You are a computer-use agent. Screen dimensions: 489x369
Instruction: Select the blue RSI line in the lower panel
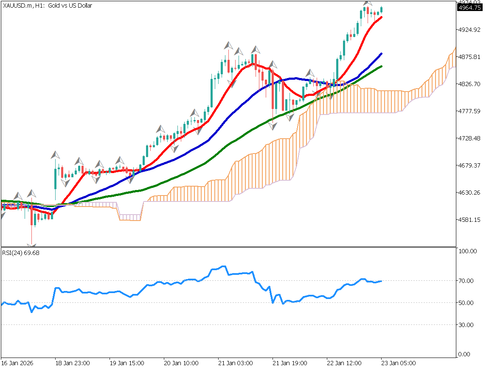tap(170, 283)
